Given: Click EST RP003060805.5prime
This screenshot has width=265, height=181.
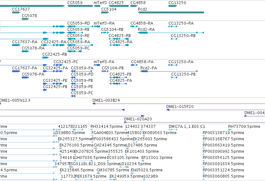Looking at the screenshot, I should (203, 180).
